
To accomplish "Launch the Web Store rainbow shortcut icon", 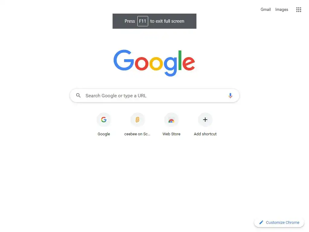I will pos(171,120).
